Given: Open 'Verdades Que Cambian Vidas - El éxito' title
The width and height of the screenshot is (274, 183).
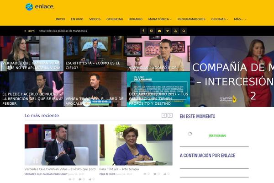Looking at the screenshot, I should [x=61, y=169].
